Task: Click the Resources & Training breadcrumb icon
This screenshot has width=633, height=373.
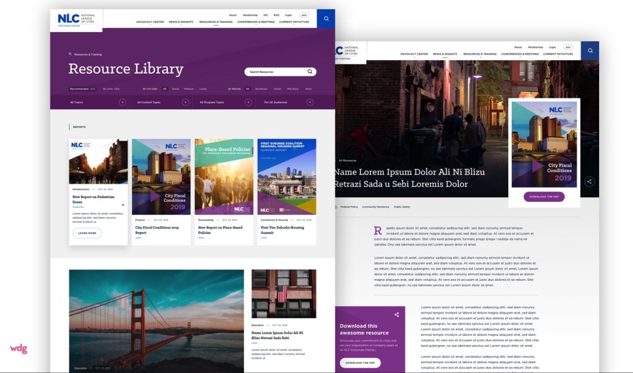Action: (x=70, y=54)
